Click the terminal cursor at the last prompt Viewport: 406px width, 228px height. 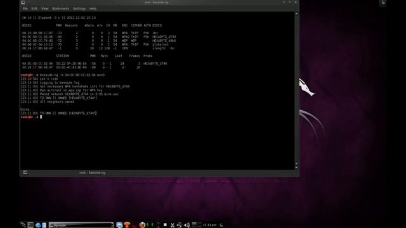41,117
